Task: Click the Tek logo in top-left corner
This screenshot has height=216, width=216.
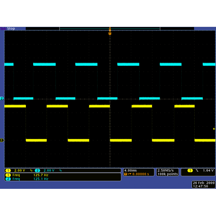Action: [x=3, y=29]
